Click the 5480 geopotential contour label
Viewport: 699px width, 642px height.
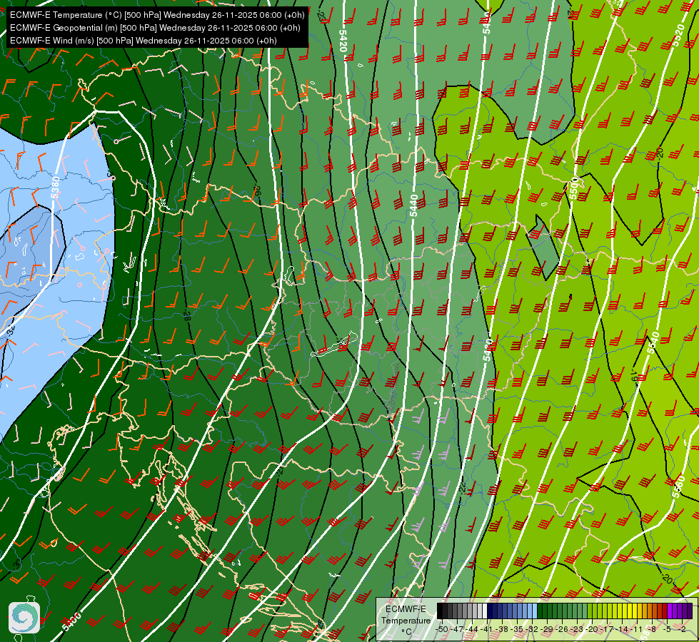click(x=488, y=350)
